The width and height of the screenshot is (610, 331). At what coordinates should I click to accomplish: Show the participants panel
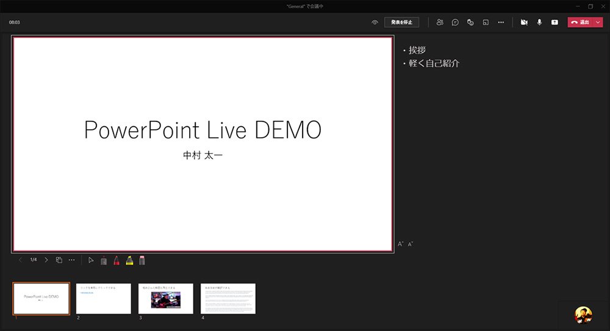[x=440, y=22]
